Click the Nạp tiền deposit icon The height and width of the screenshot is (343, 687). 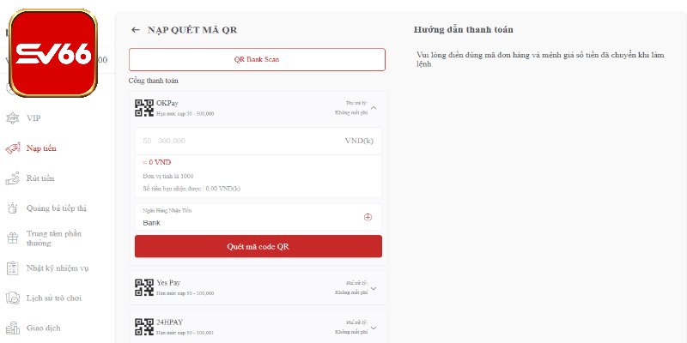click(x=13, y=148)
